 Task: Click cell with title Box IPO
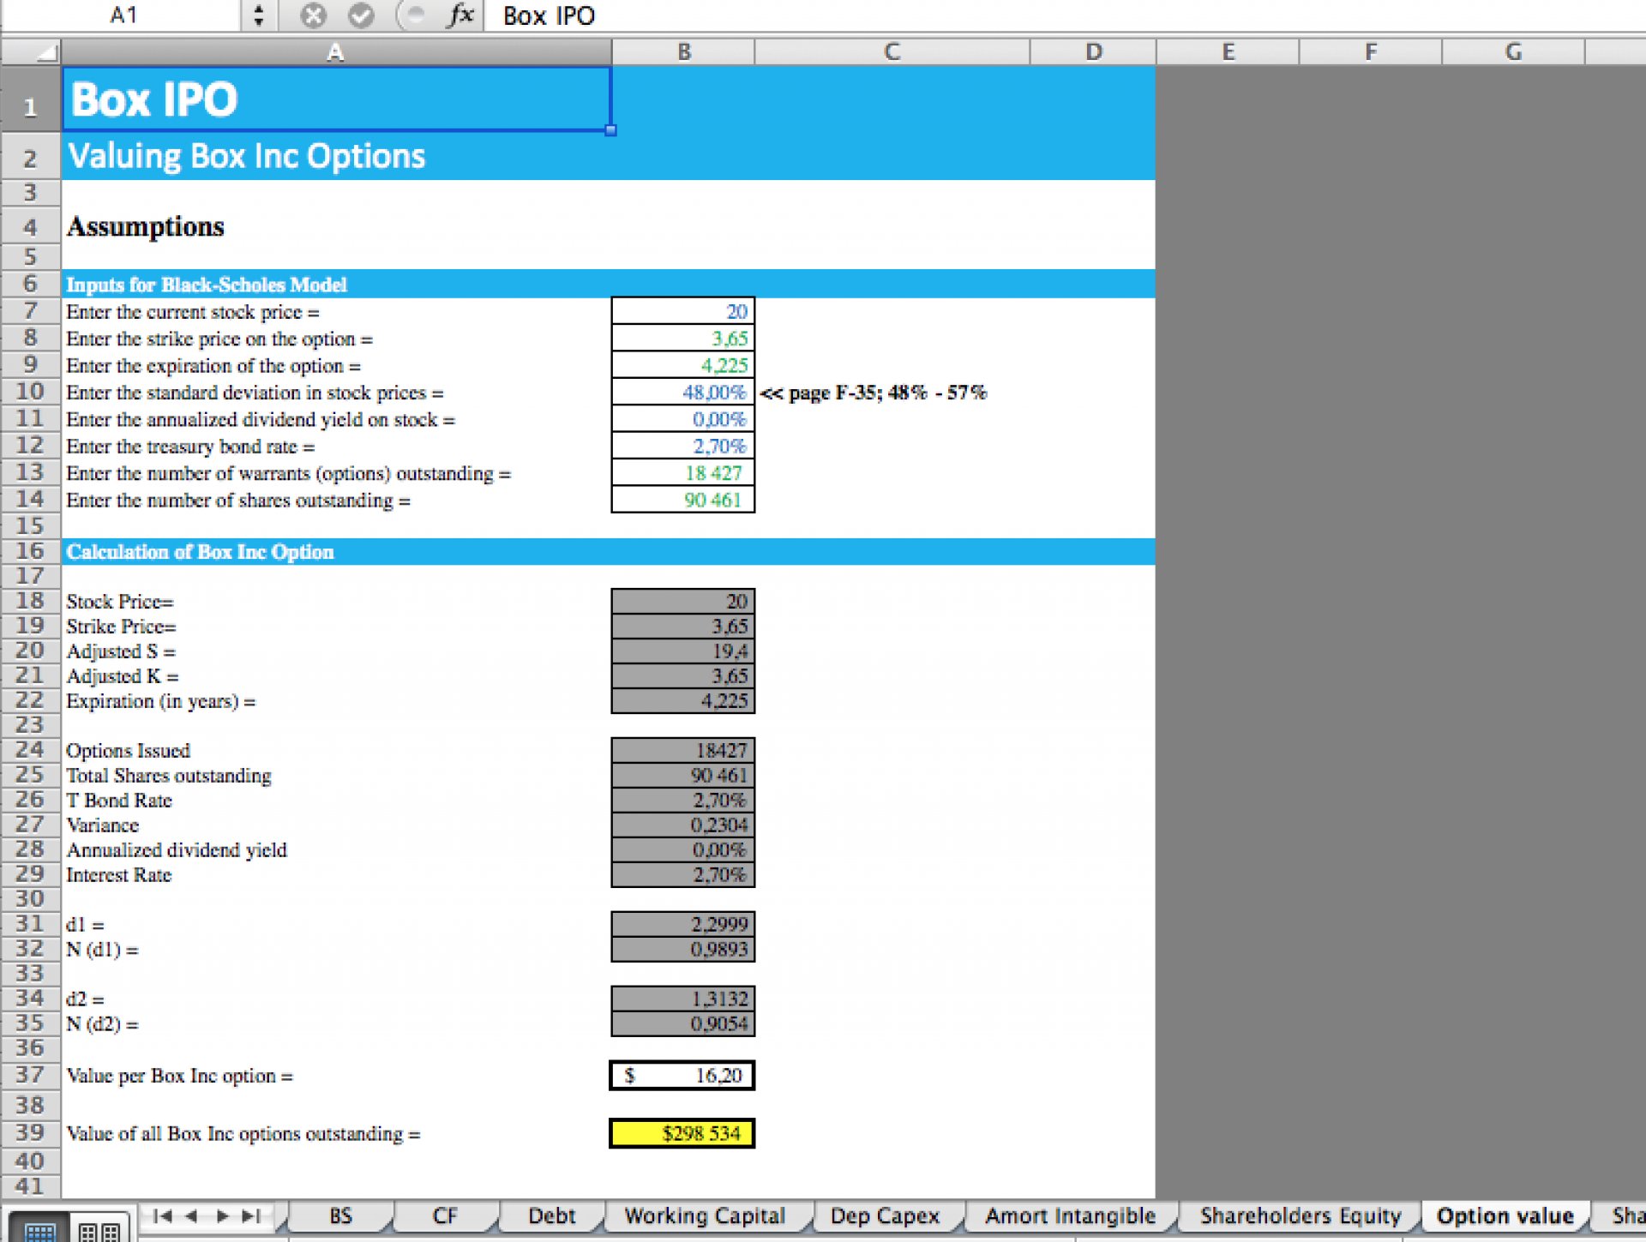tap(336, 99)
